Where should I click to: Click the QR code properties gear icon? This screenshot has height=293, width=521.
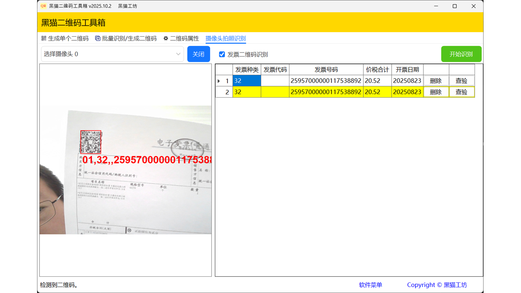tap(166, 39)
